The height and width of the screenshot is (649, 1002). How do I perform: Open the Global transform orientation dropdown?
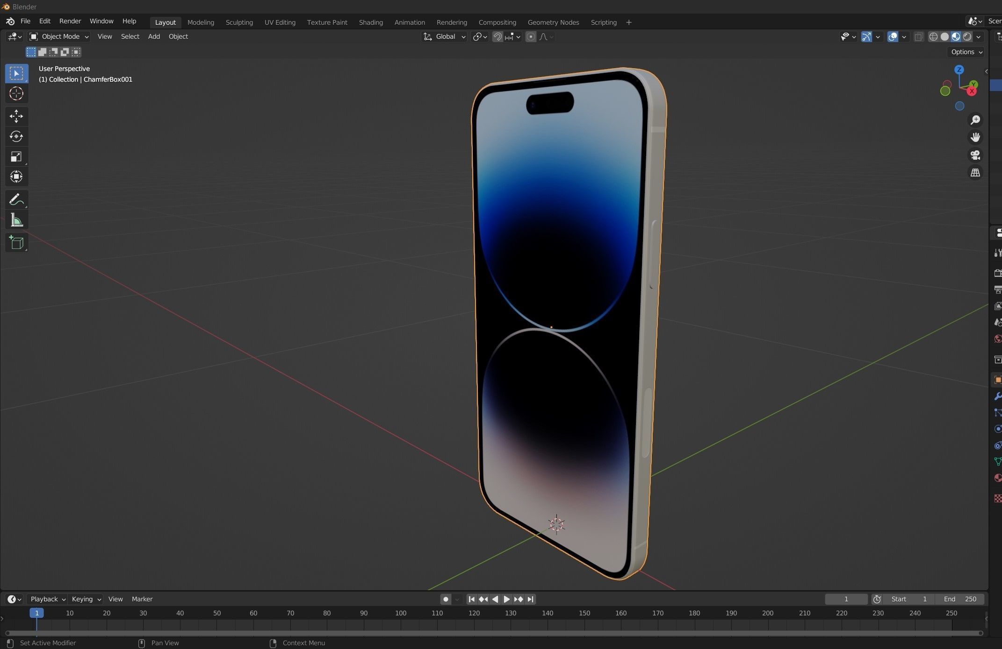[x=444, y=36]
